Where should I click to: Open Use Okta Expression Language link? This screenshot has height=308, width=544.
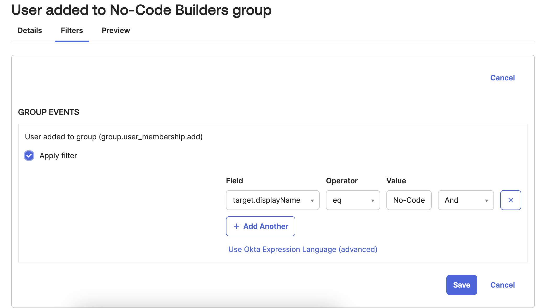pos(303,249)
